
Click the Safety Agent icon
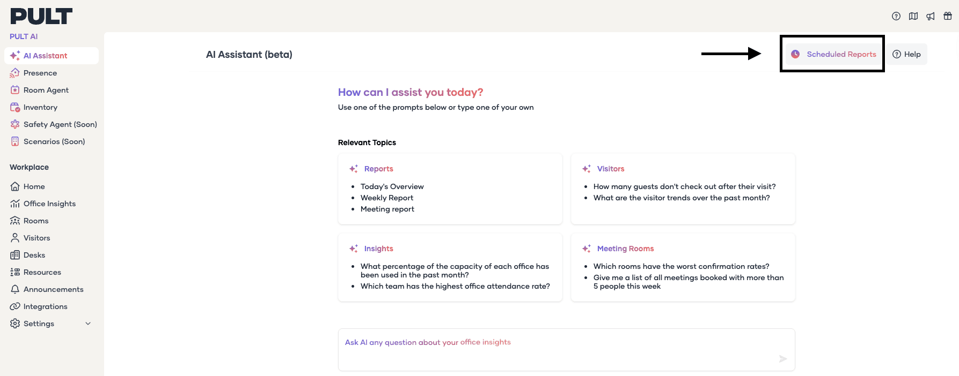click(x=15, y=124)
